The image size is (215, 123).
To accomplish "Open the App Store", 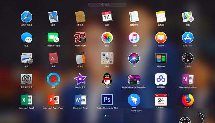I will pyautogui.click(x=188, y=38).
